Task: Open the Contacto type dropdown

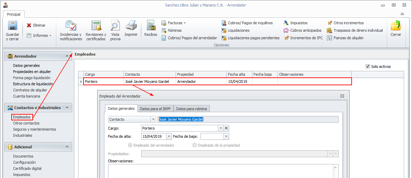Action: tap(153, 119)
